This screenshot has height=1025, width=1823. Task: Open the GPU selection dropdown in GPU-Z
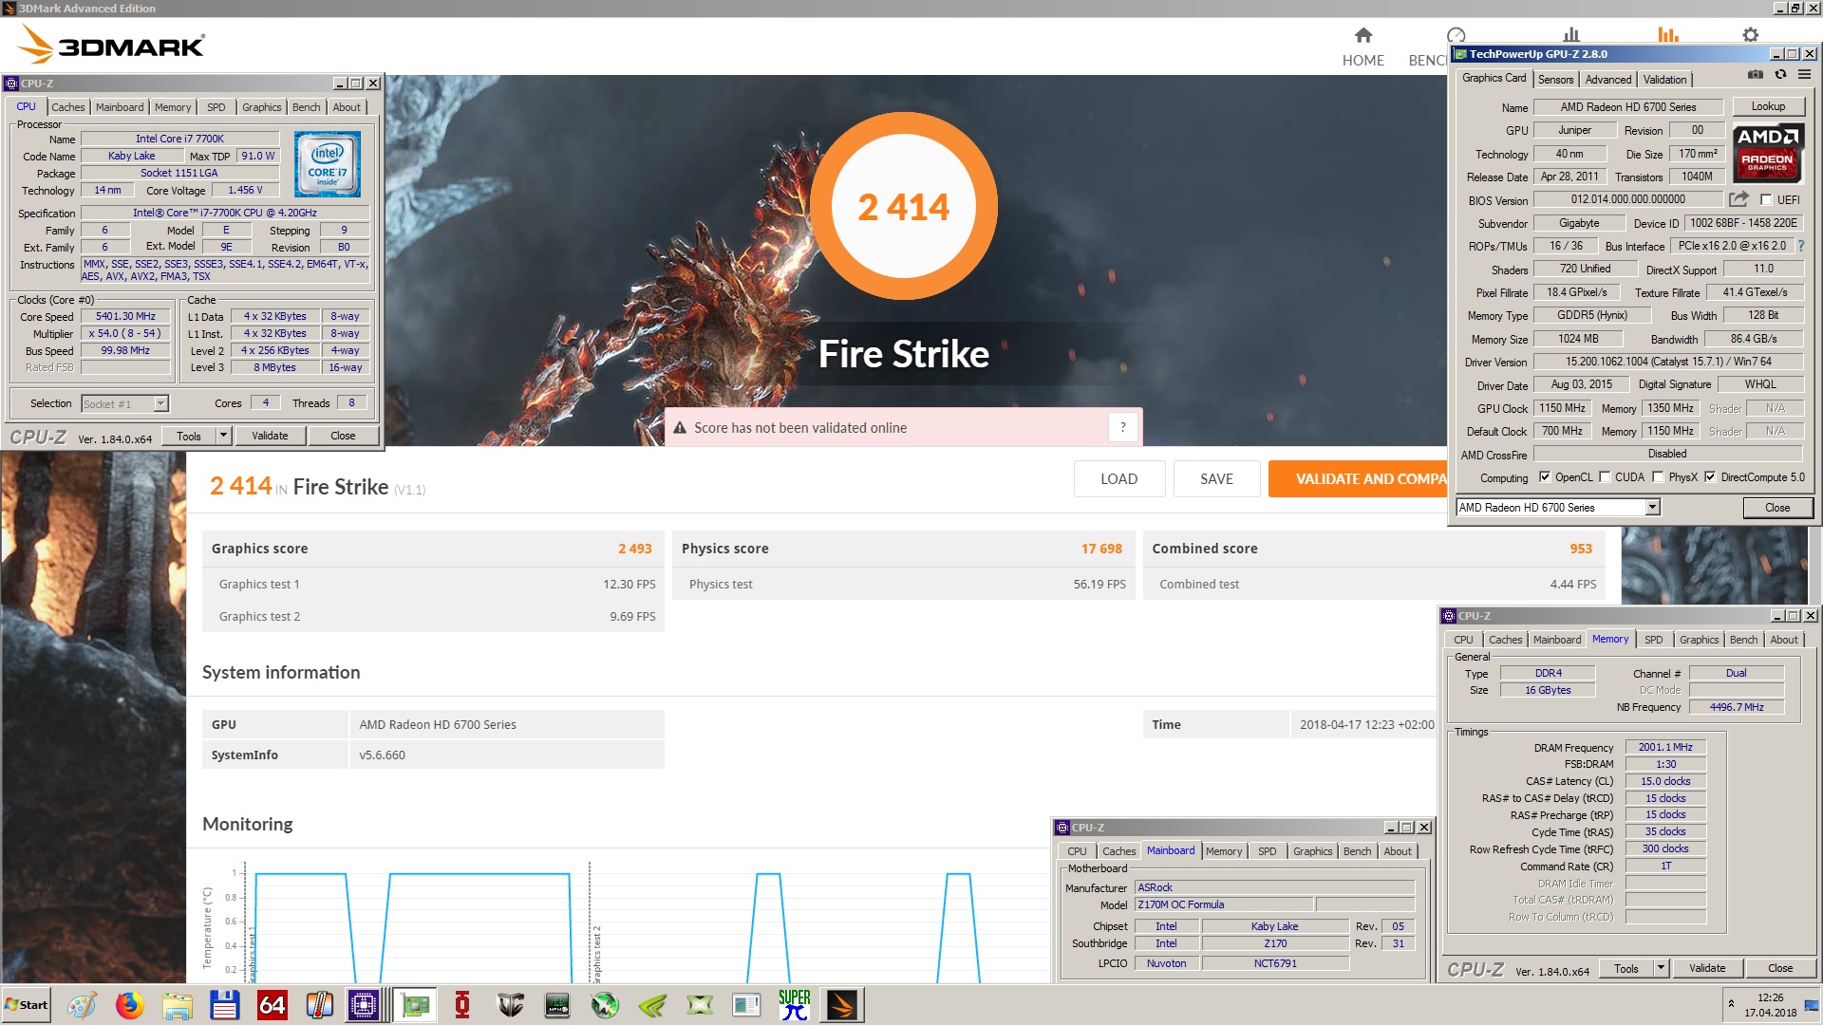pyautogui.click(x=1652, y=508)
